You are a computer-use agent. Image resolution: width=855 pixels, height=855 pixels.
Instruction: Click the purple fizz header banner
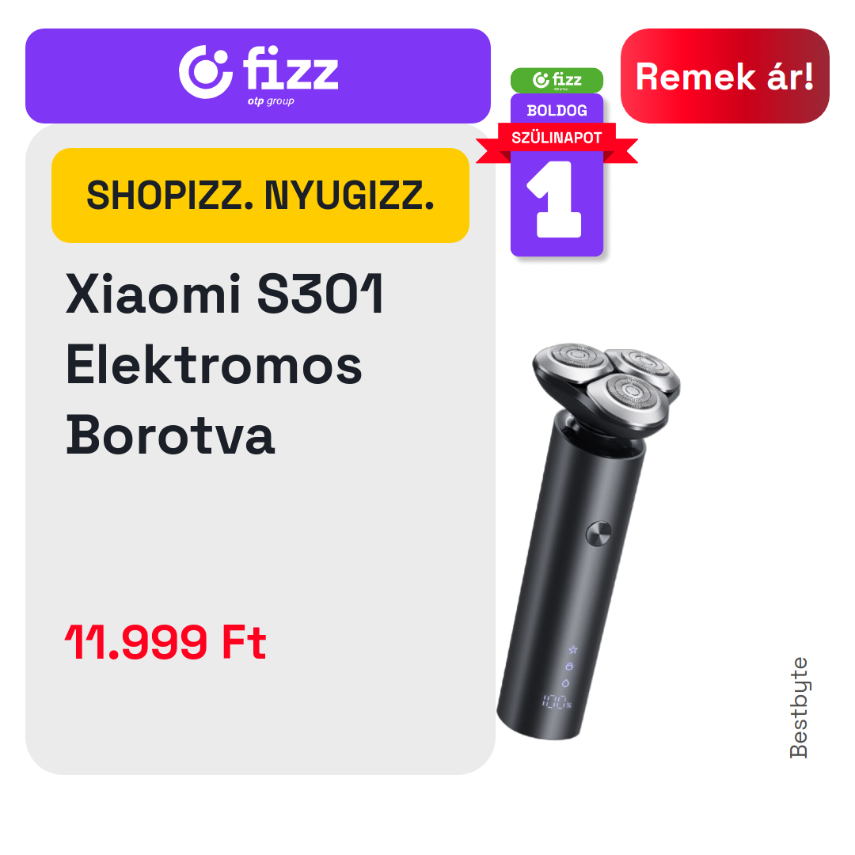pos(258,76)
